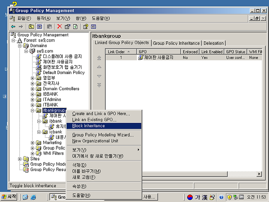Choose New Organizational Unit
This screenshot has width=269, height=202.
click(x=104, y=141)
